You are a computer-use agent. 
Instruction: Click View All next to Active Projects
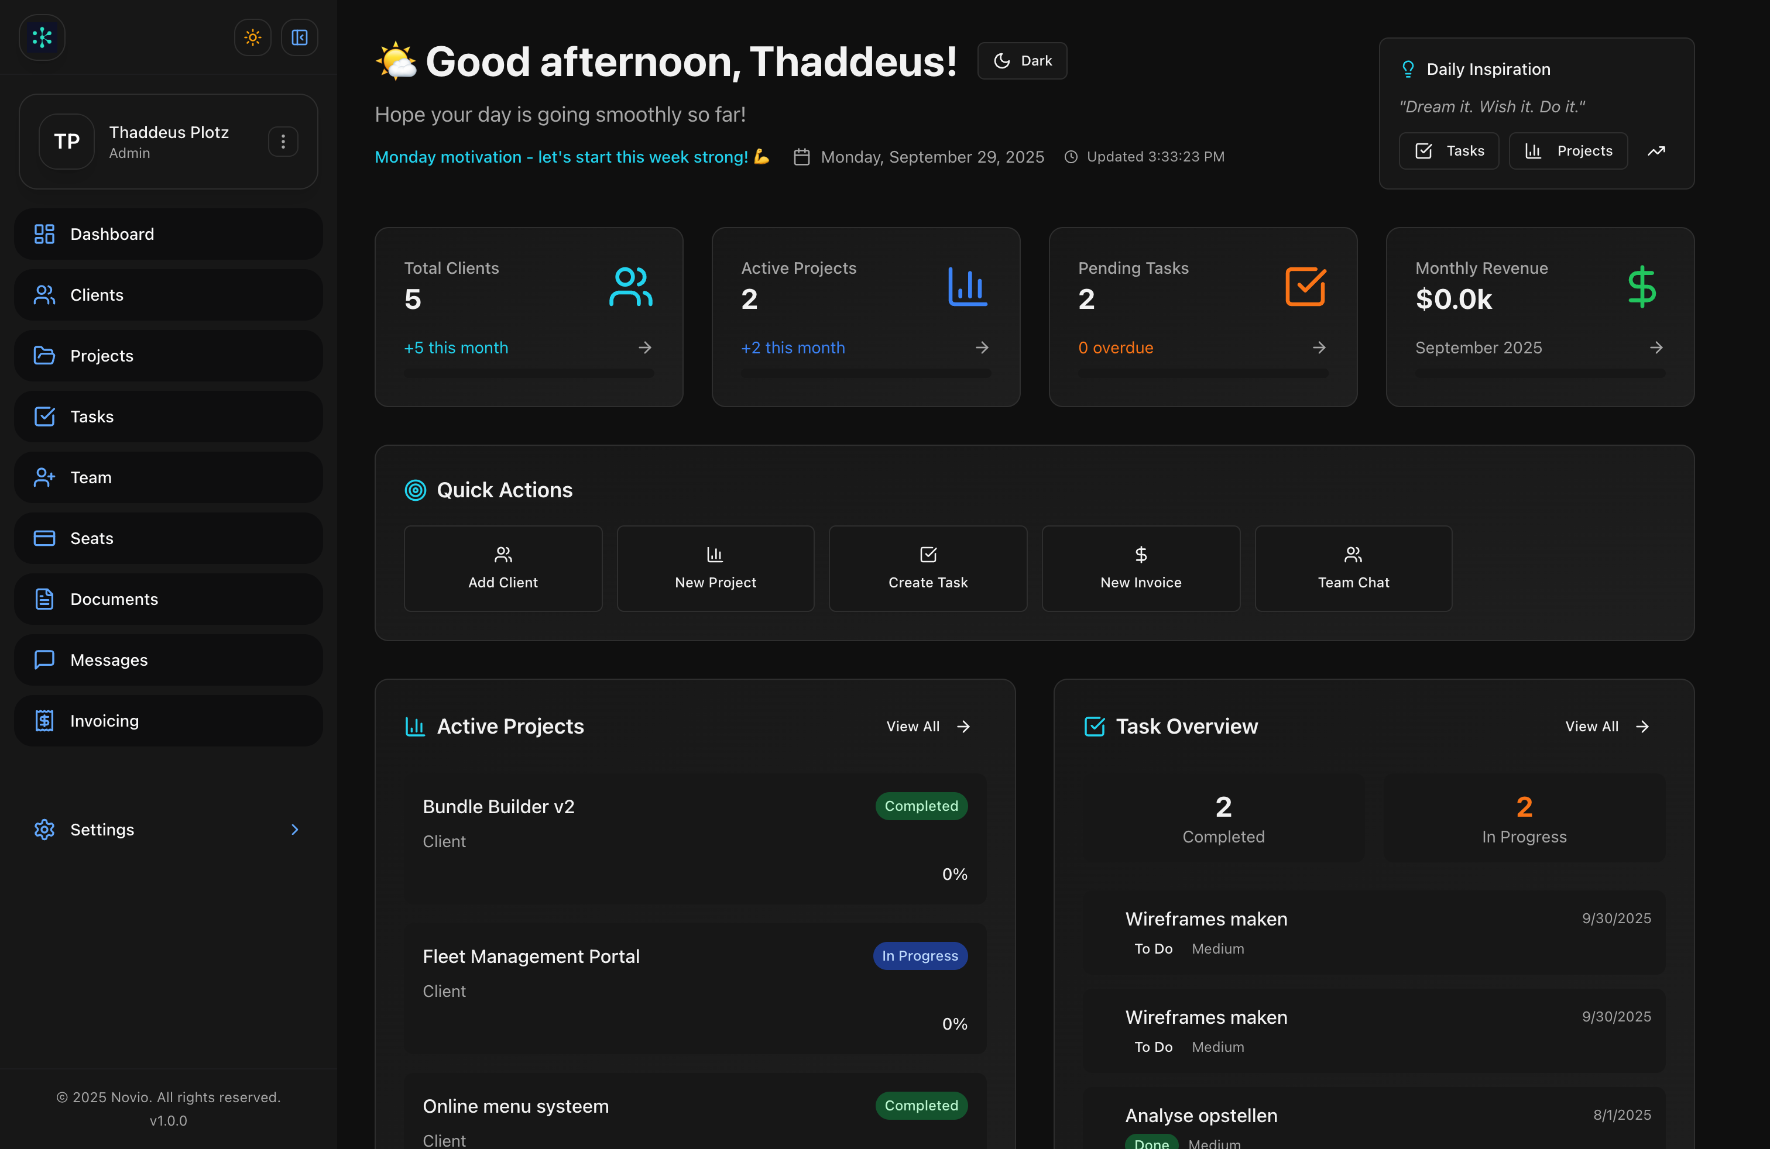click(x=926, y=726)
